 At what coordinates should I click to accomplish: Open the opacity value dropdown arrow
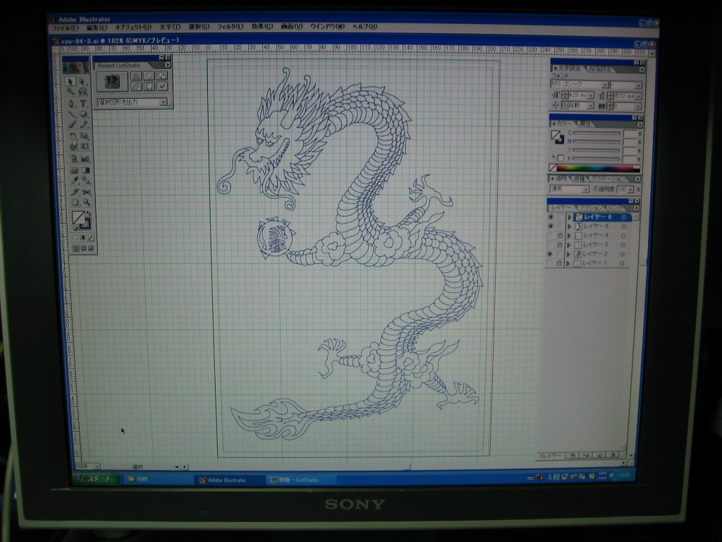pyautogui.click(x=631, y=189)
